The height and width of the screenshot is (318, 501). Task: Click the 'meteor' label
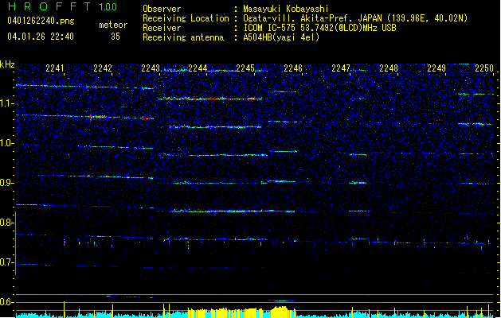pos(113,25)
